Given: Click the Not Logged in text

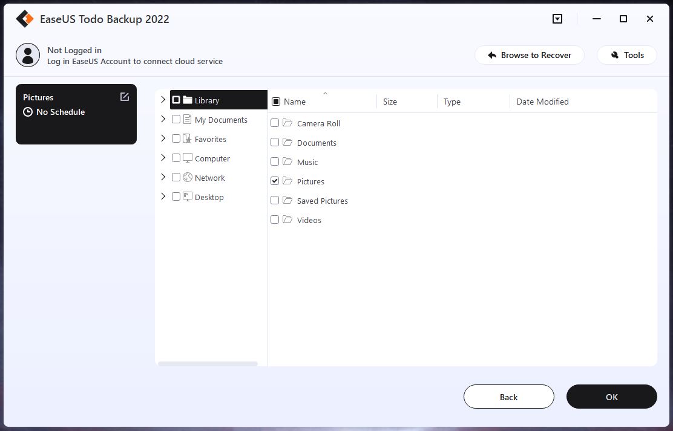Looking at the screenshot, I should point(74,50).
